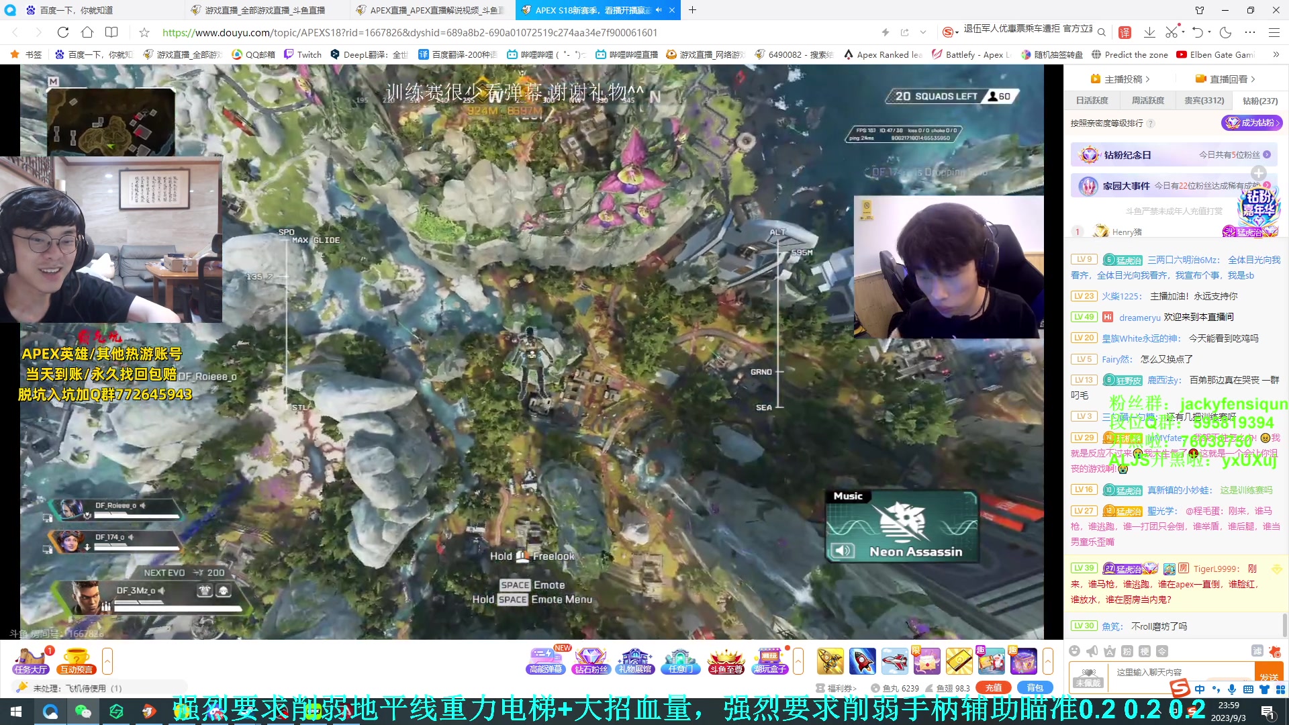Click the 充值 recharge button
The width and height of the screenshot is (1289, 725).
[993, 688]
